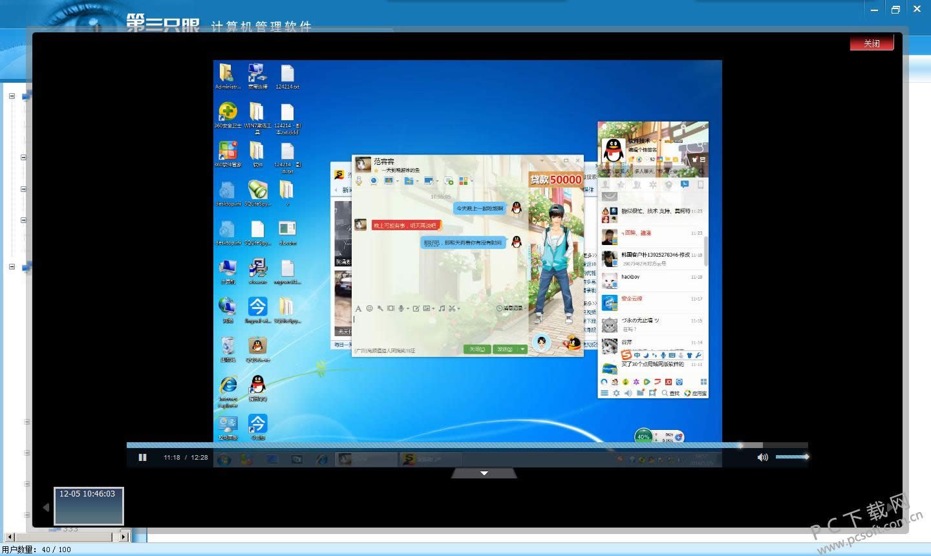The height and width of the screenshot is (556, 931).
Task: Open the emoji picker in the QQ chat toolbar
Action: click(369, 308)
